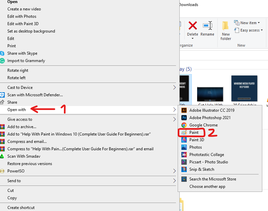
Task: Click the Phototastic Collage icon
Action: 184,155
